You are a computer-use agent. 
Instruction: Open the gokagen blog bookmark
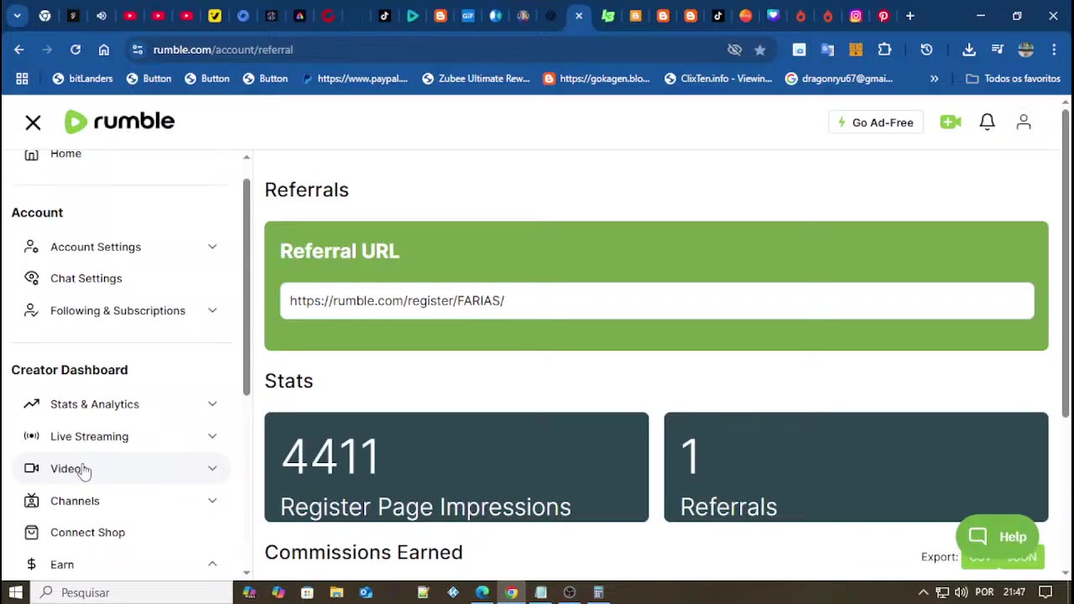(597, 79)
